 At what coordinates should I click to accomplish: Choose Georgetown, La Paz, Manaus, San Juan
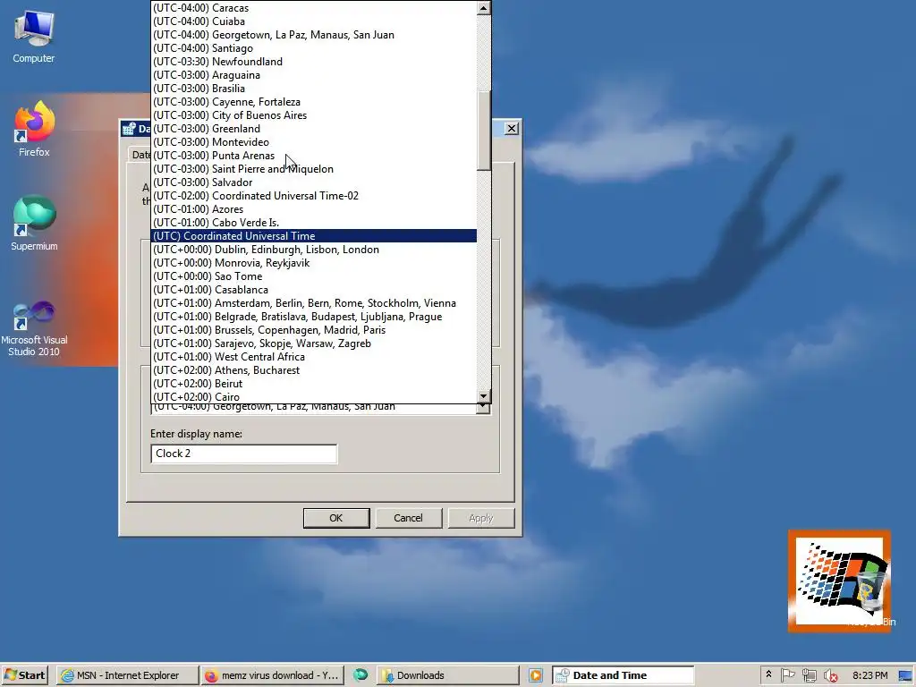point(314,35)
